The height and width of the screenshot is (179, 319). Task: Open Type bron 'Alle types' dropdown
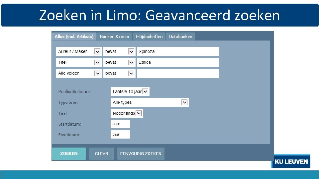pos(150,102)
